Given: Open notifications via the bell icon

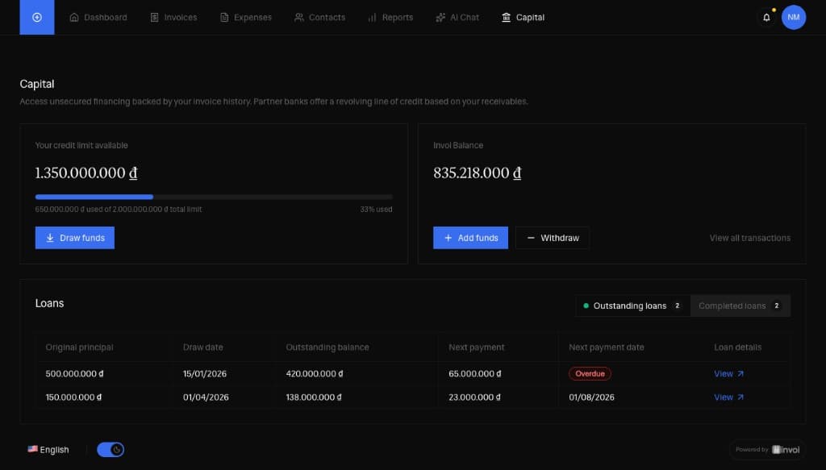Looking at the screenshot, I should coord(766,18).
